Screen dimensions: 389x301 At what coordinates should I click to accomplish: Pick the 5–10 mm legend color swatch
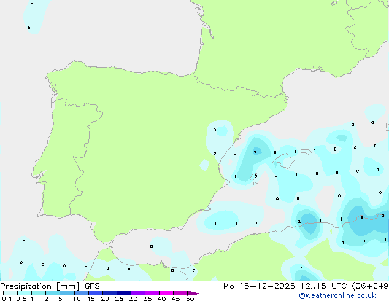67,293
